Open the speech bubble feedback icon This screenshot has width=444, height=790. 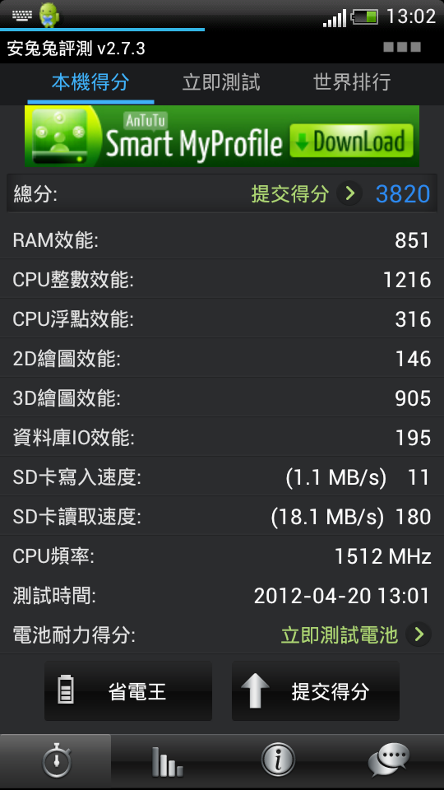click(389, 760)
